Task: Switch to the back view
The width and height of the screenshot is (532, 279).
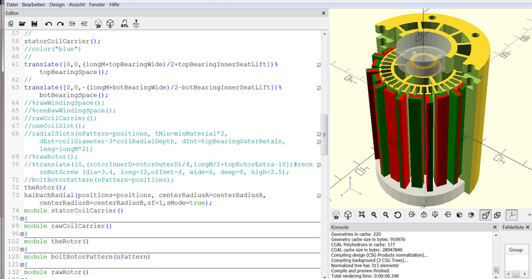Action: (x=471, y=215)
